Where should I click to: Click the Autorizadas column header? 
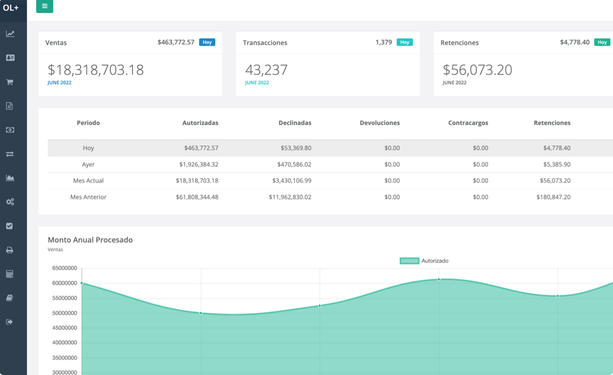point(200,123)
